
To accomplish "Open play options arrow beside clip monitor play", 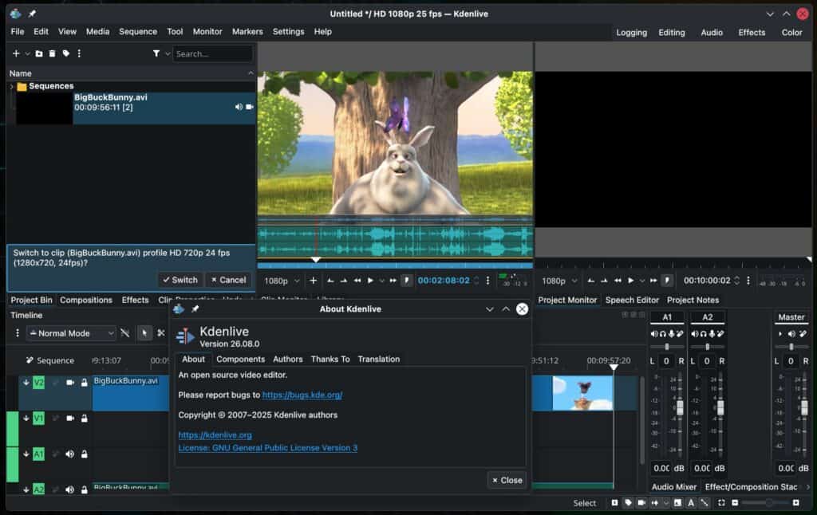I will coord(382,281).
